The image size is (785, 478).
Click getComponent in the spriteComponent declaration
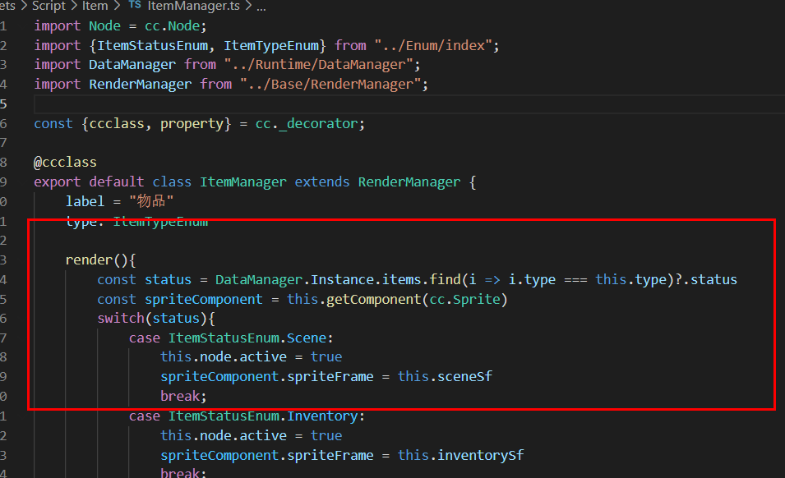pos(373,300)
